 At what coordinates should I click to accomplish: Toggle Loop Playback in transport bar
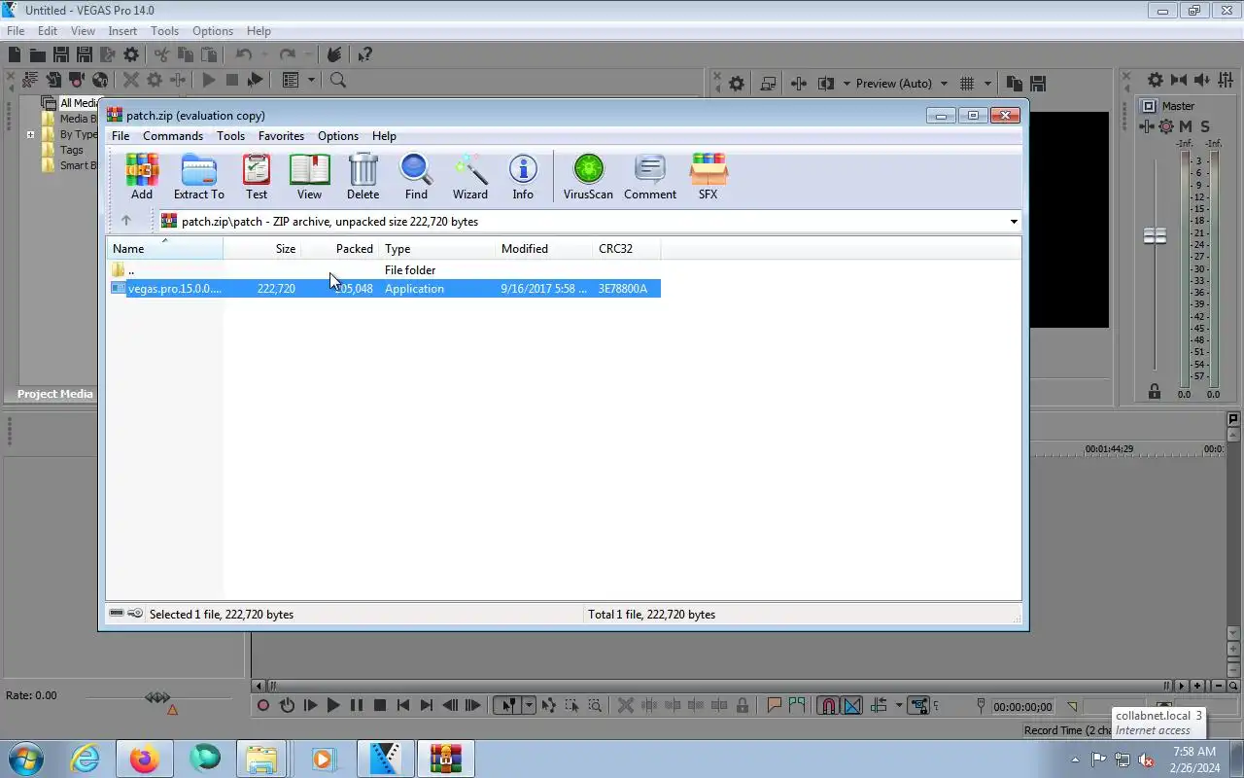pyautogui.click(x=287, y=706)
